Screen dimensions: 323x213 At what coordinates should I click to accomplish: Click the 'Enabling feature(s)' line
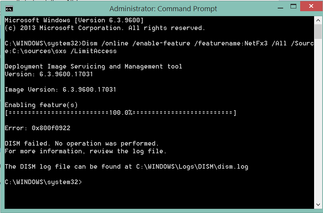pyautogui.click(x=41, y=105)
